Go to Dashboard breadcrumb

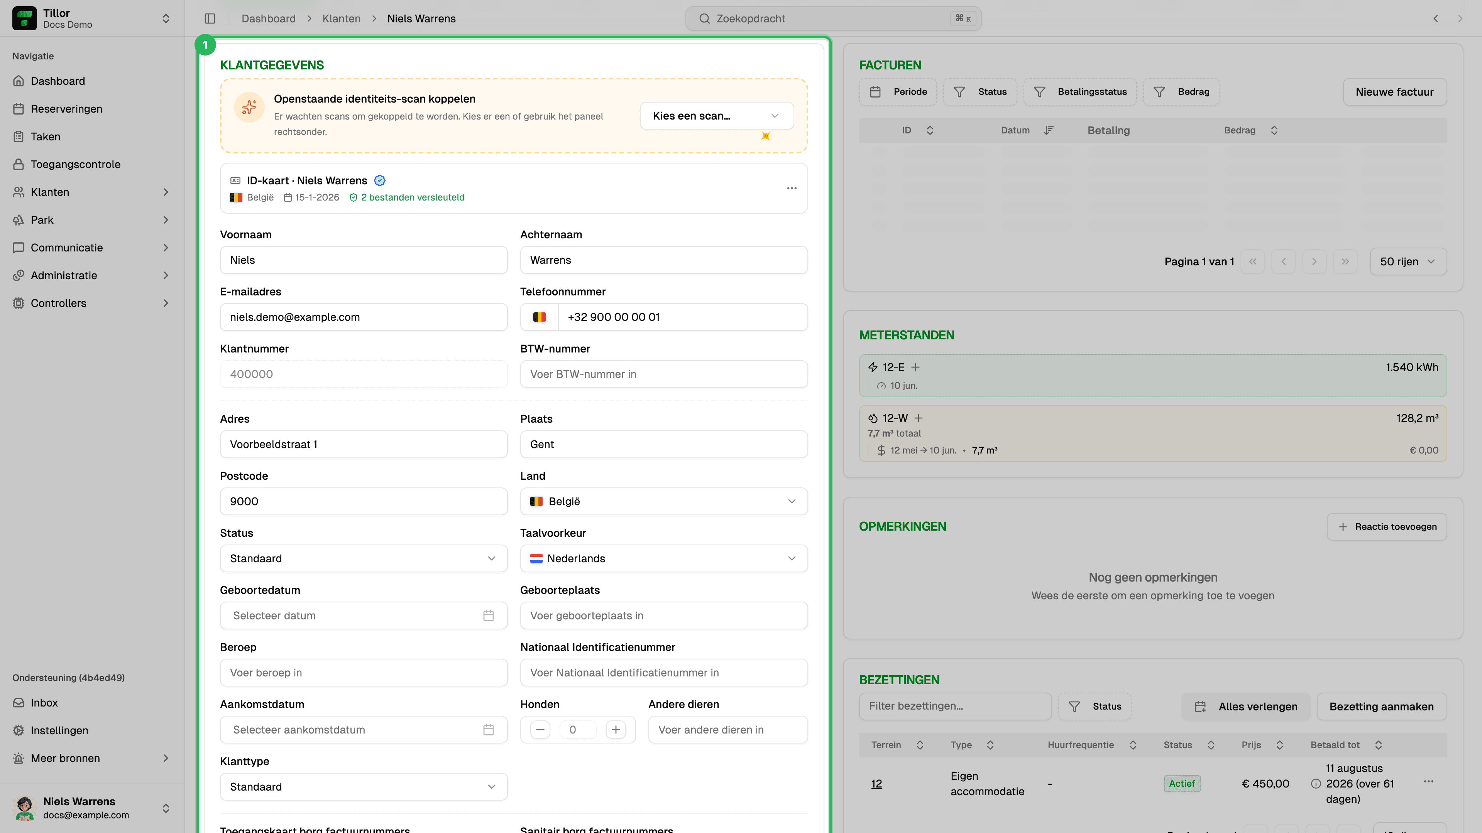pos(268,19)
